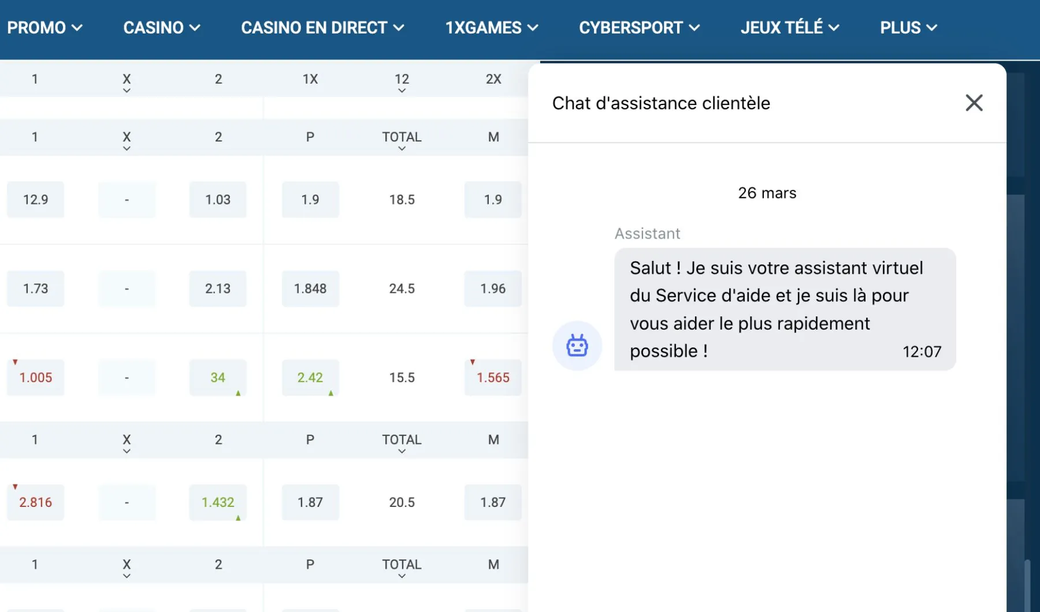Viewport: 1040px width, 612px height.
Task: Open the CYBERSPORT section menu
Action: pyautogui.click(x=640, y=27)
